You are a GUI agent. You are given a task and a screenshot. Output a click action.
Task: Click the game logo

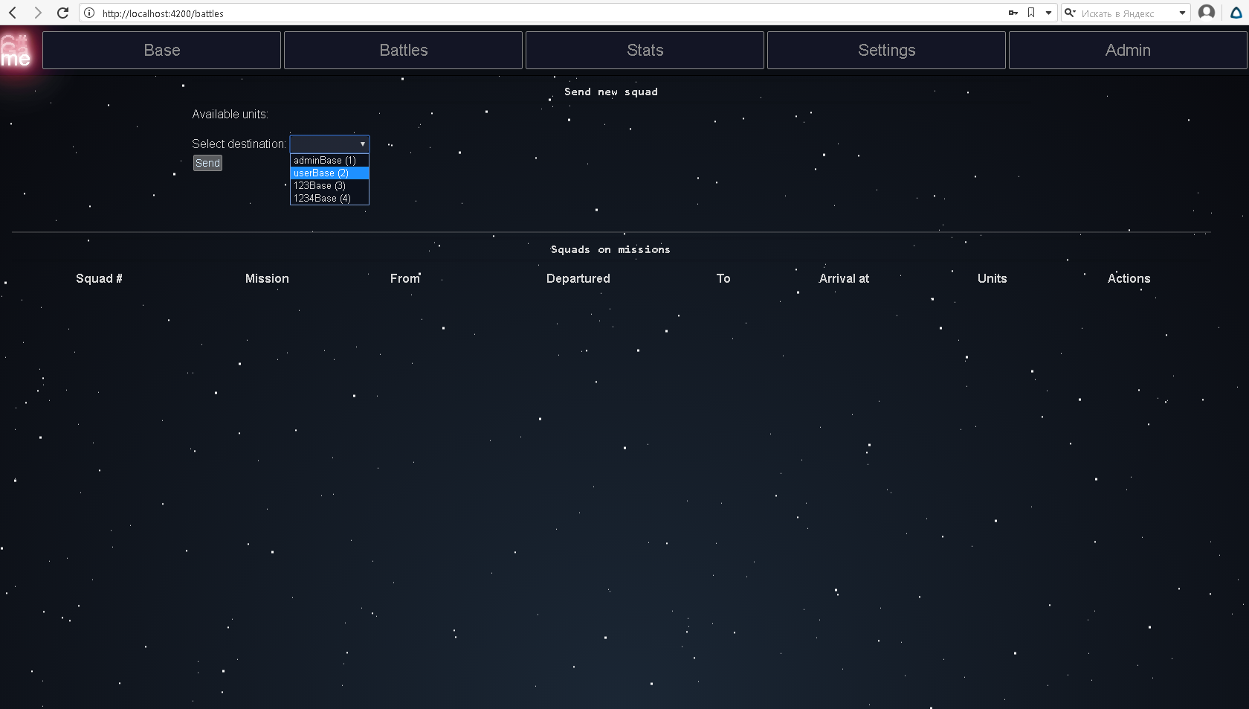pos(16,51)
